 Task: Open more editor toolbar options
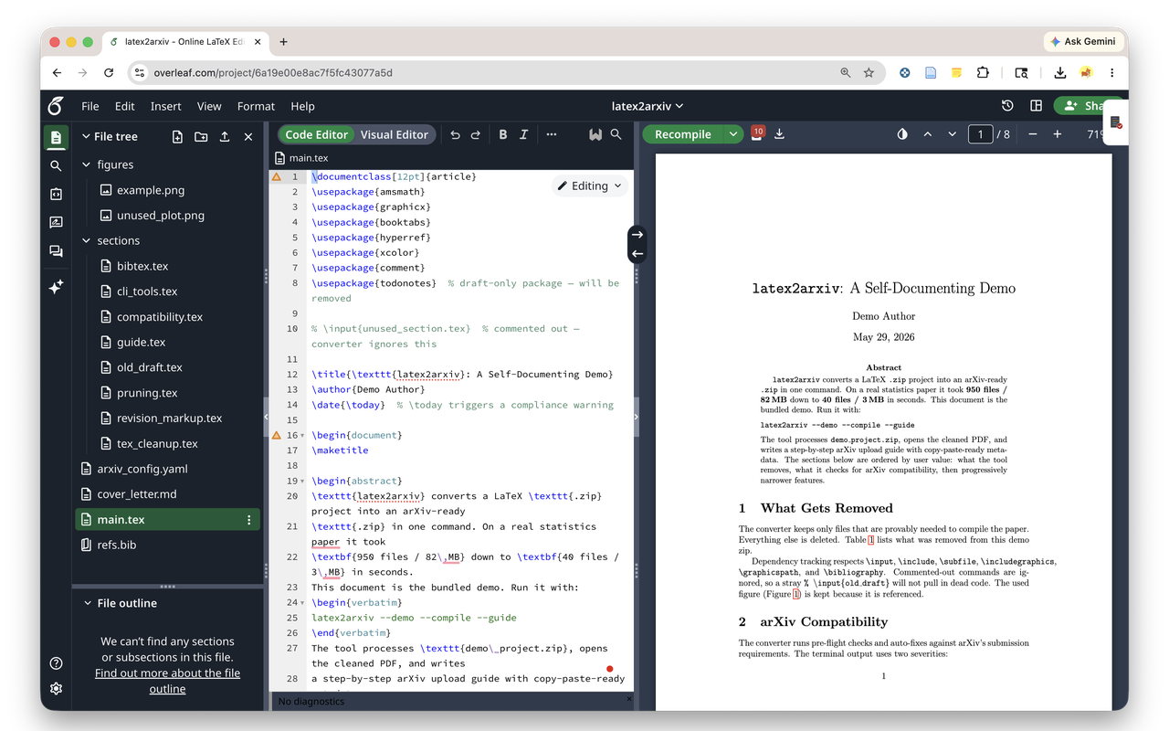(552, 134)
